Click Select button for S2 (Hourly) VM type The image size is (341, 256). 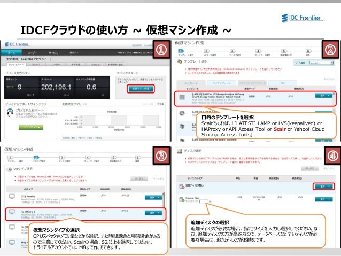[x=153, y=213]
